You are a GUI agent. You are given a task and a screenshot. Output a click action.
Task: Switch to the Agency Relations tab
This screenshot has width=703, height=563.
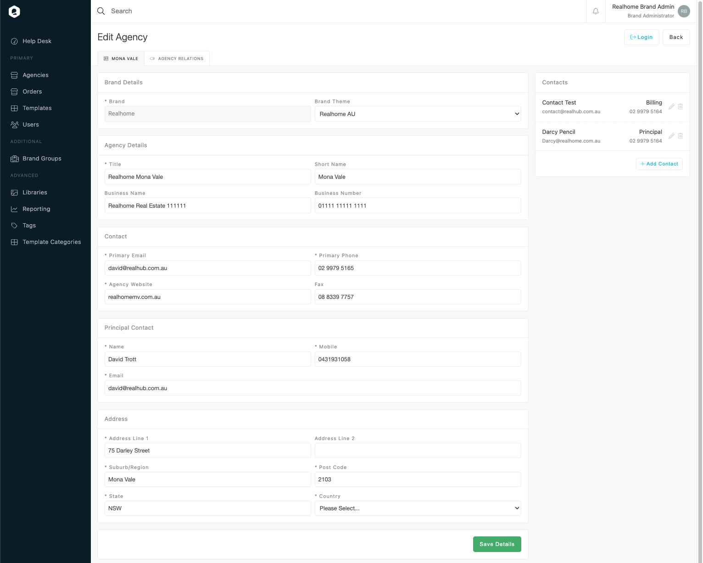pos(177,59)
